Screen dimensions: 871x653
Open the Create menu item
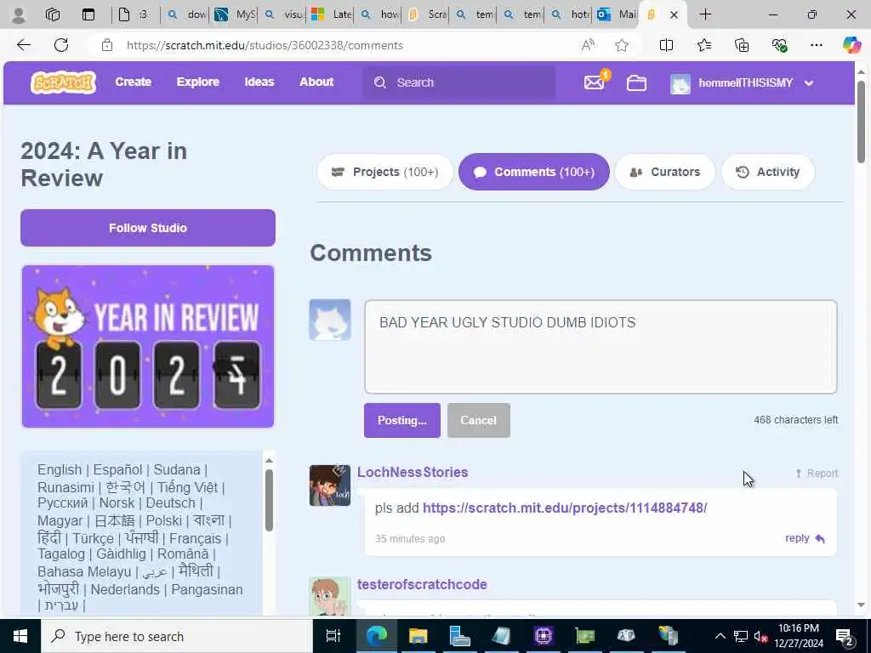click(x=134, y=82)
